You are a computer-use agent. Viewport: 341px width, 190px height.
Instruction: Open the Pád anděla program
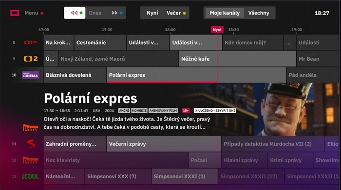coord(313,75)
